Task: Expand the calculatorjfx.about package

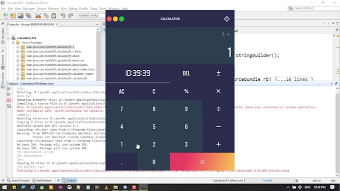Action: pyautogui.click(x=18, y=56)
